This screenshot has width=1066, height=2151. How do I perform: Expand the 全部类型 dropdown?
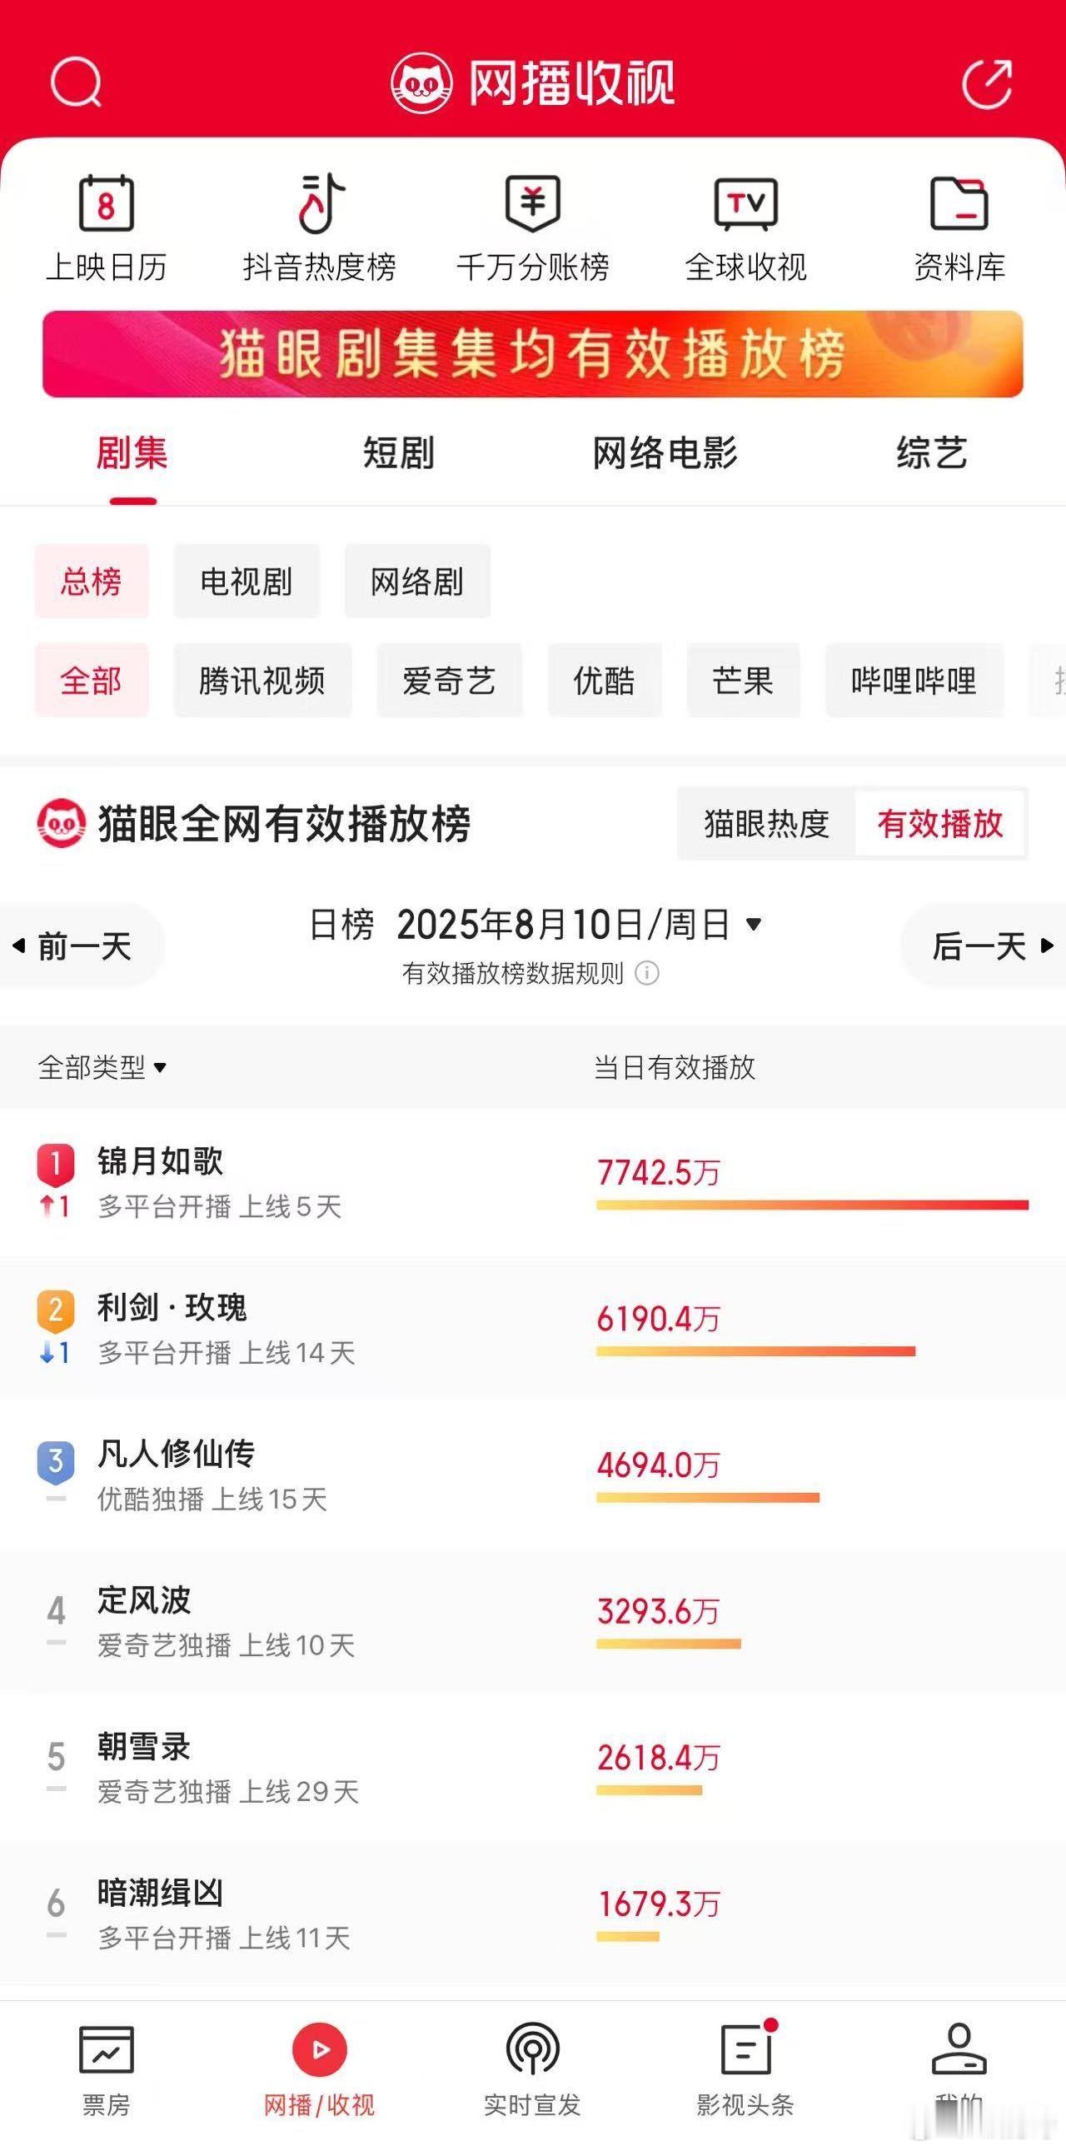(x=102, y=1067)
